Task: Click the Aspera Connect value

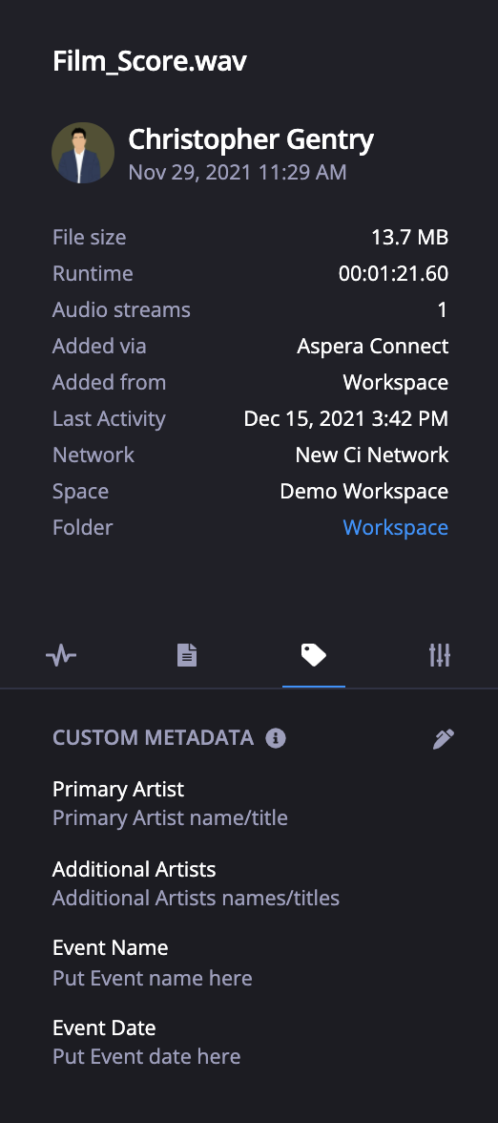Action: [x=373, y=346]
